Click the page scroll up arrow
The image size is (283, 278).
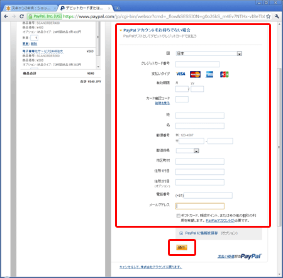point(279,25)
